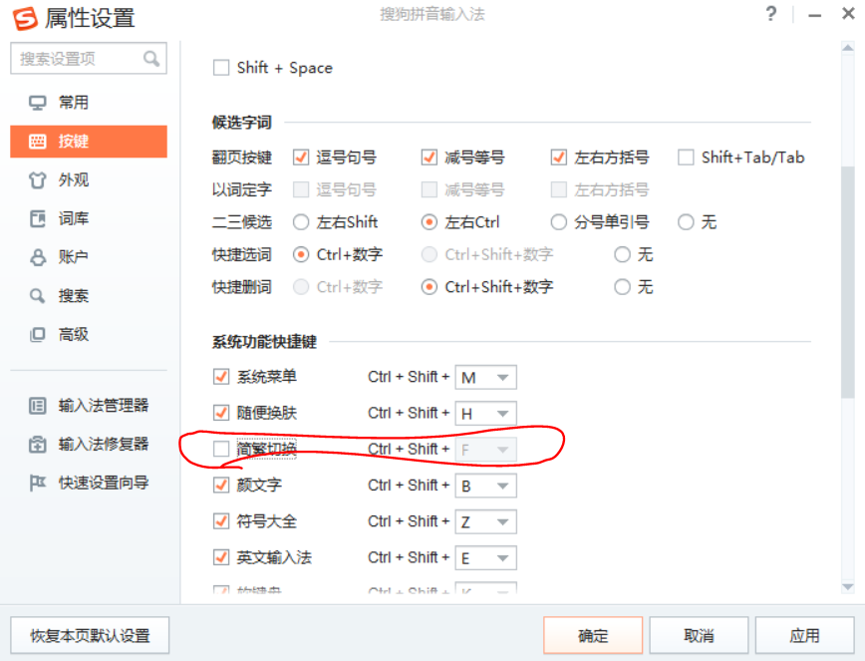Viewport: 865px width, 661px height.
Task: Uncheck the 颜文字 hotkey
Action: click(221, 485)
